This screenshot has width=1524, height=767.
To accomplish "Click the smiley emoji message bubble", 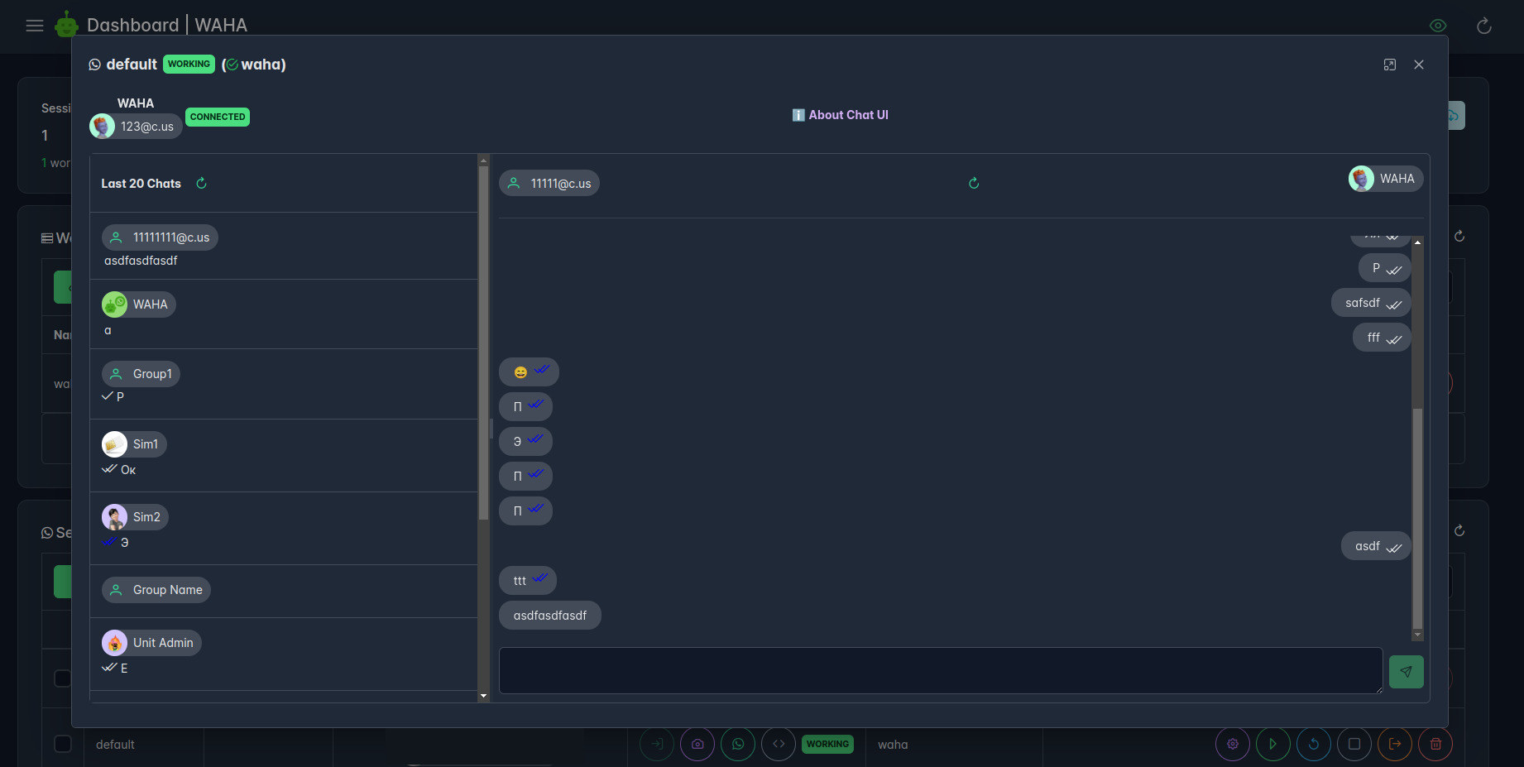I will (x=529, y=372).
